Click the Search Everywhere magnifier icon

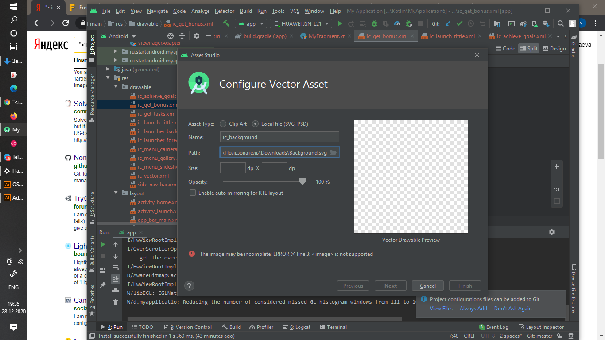[561, 24]
